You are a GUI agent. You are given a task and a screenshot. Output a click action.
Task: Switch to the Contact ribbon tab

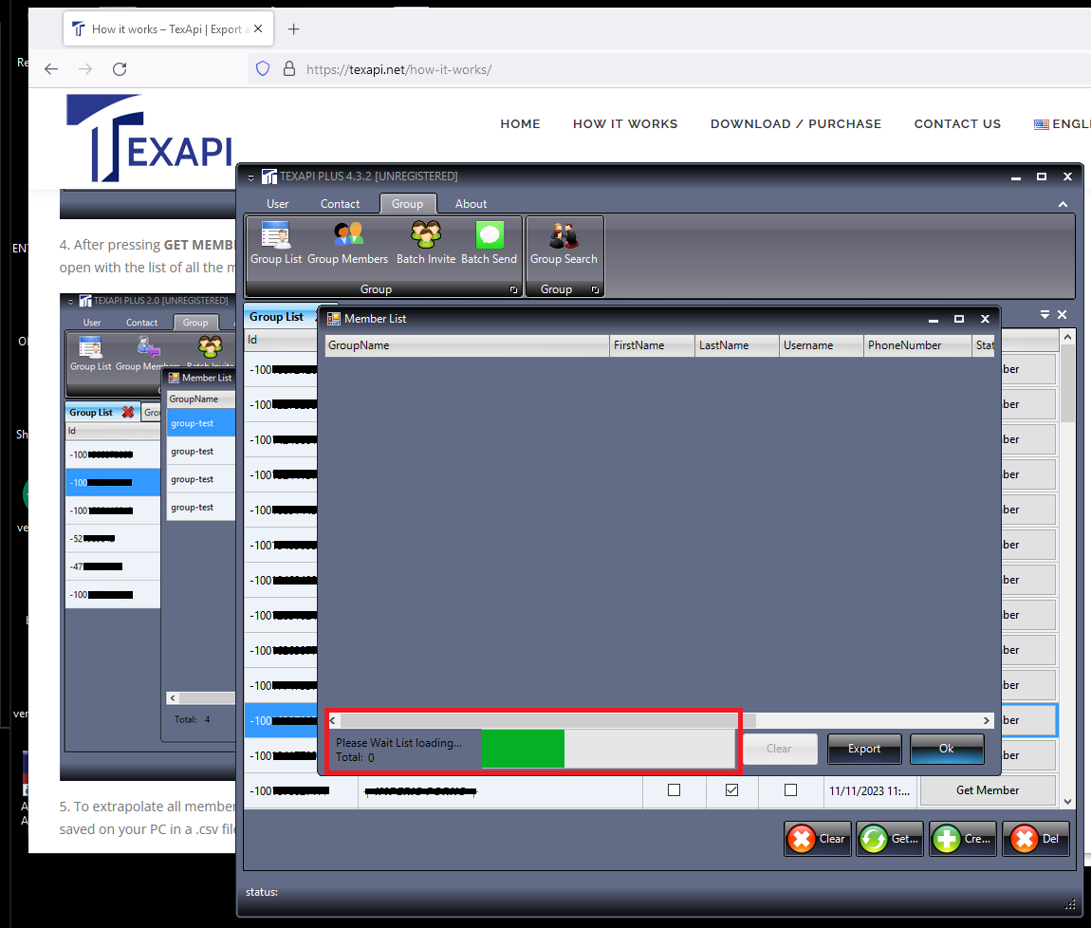point(340,204)
